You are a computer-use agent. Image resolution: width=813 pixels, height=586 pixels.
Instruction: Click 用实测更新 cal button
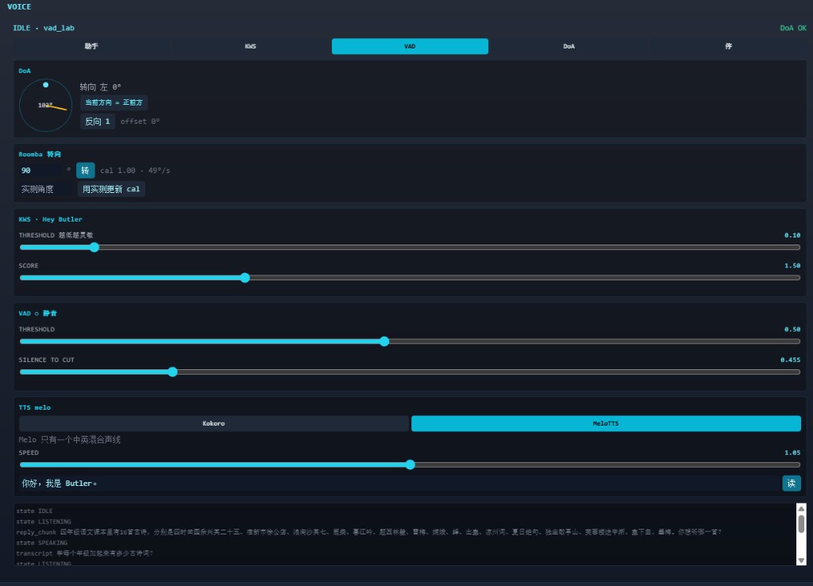pos(111,189)
